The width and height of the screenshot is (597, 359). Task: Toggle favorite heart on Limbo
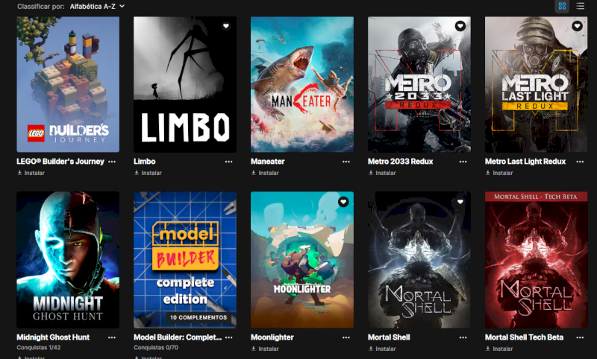point(226,26)
